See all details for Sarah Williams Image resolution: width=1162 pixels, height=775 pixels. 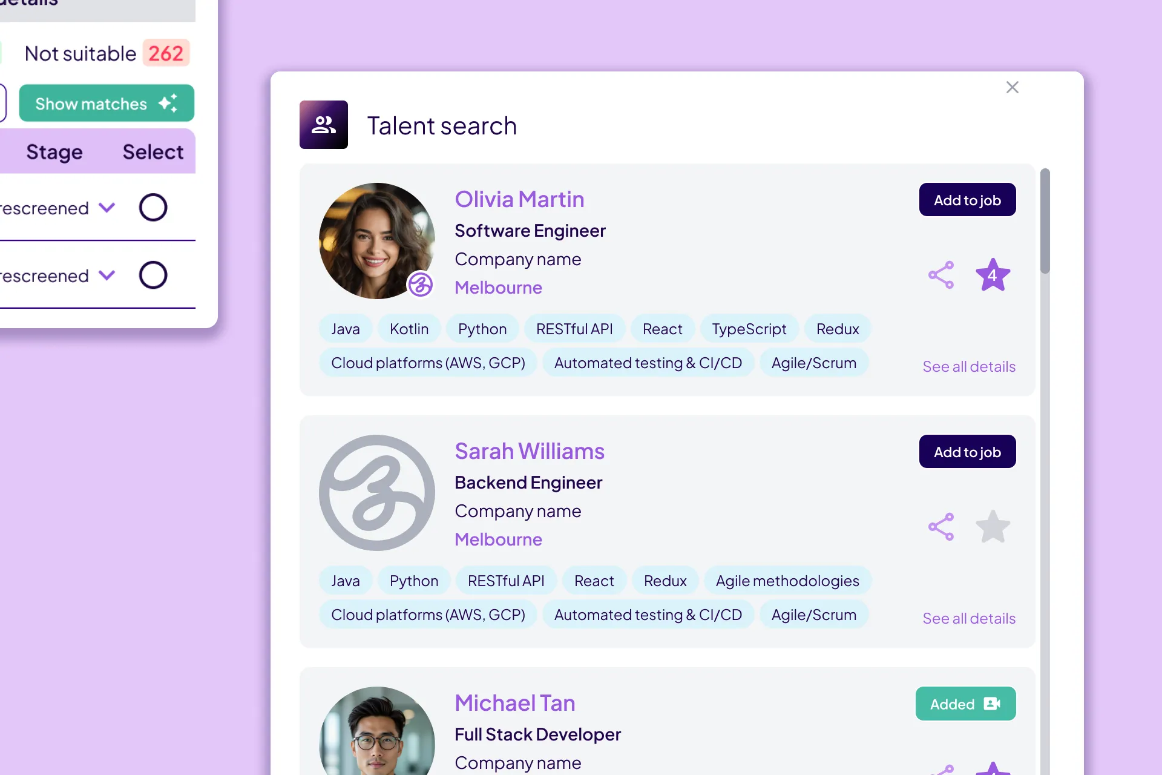pos(968,618)
